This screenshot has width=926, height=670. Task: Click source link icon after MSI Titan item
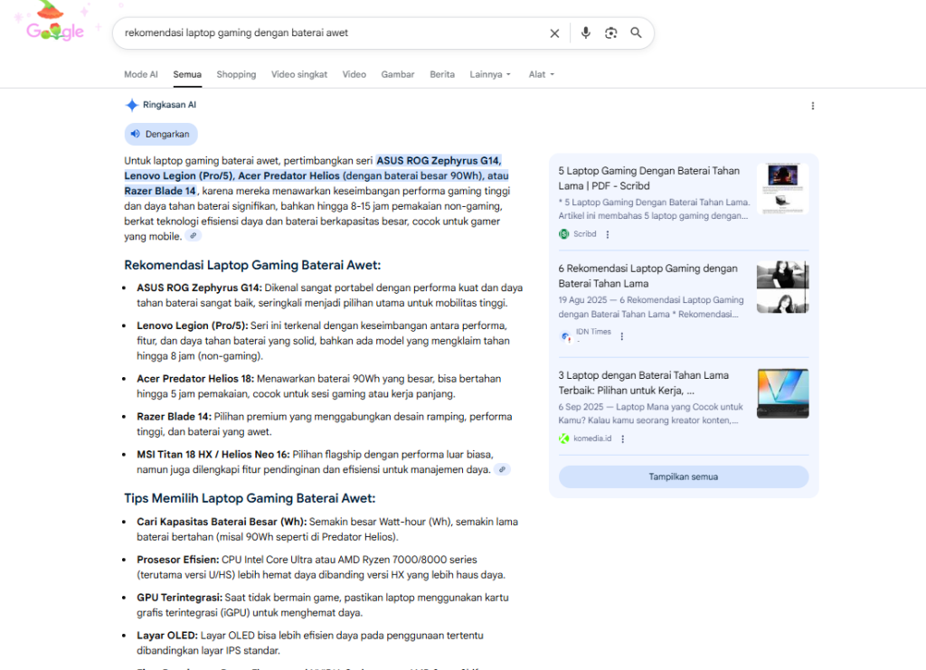click(502, 469)
